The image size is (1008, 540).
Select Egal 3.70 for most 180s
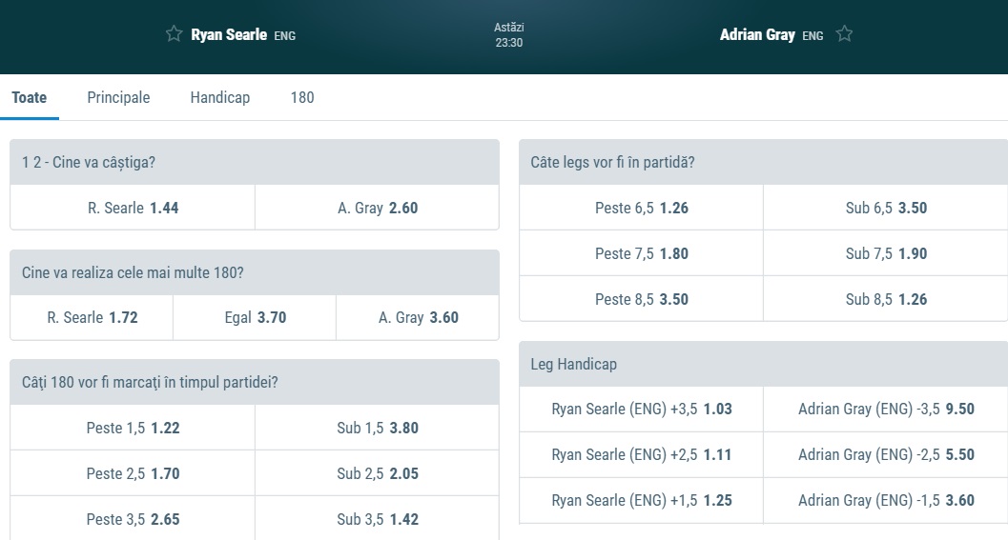coord(255,318)
